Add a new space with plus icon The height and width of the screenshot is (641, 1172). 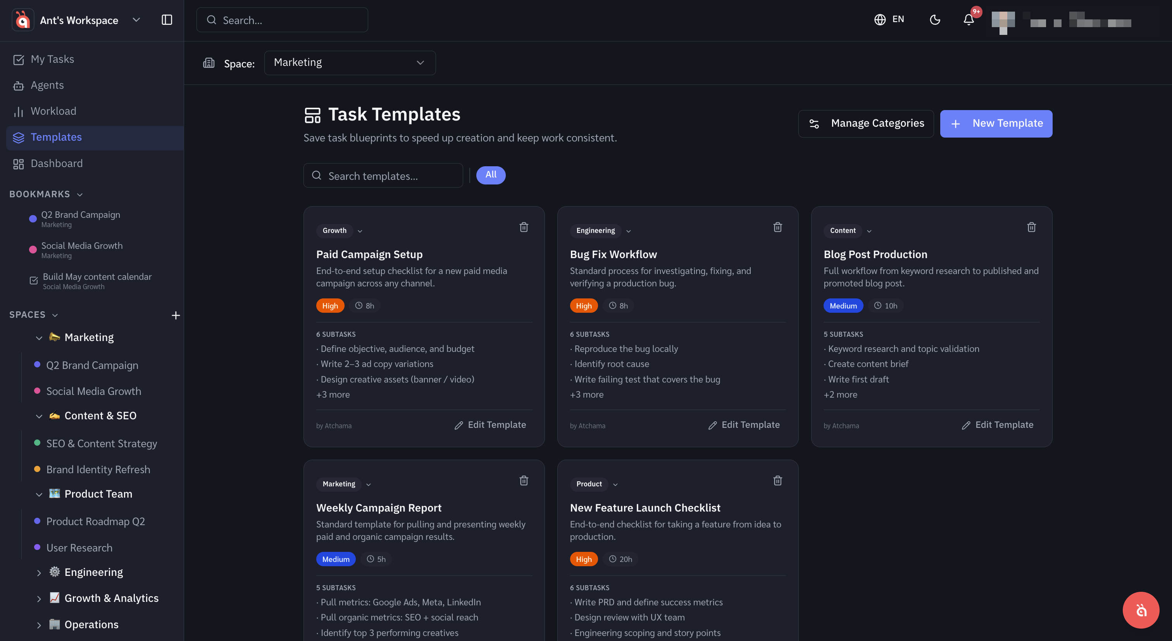tap(176, 315)
